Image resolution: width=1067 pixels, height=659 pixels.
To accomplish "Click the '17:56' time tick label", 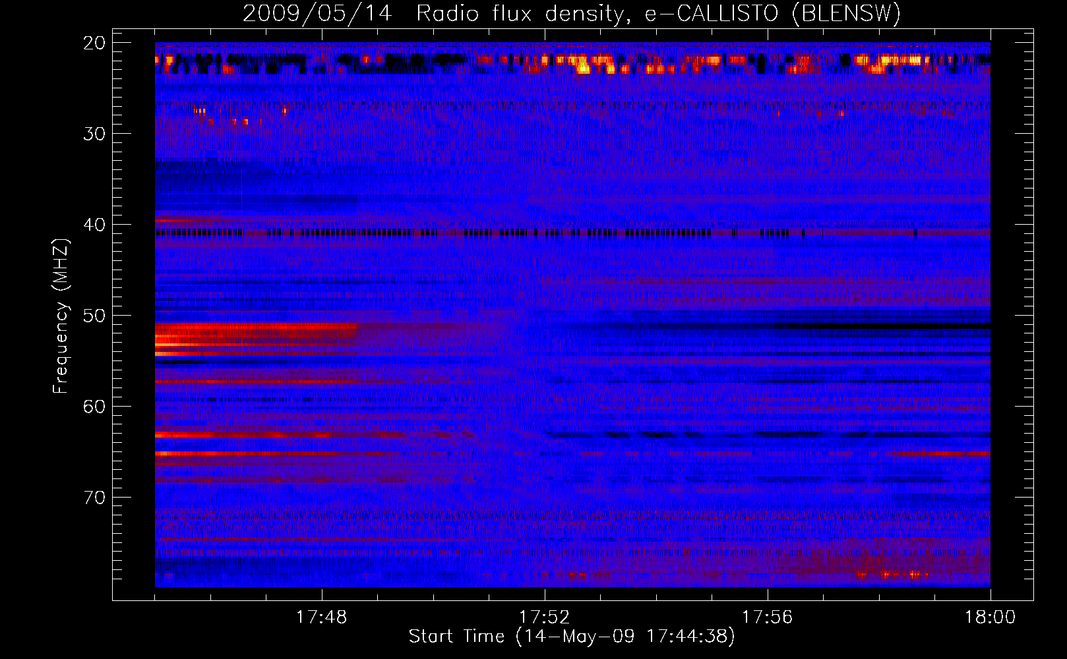I will (767, 617).
